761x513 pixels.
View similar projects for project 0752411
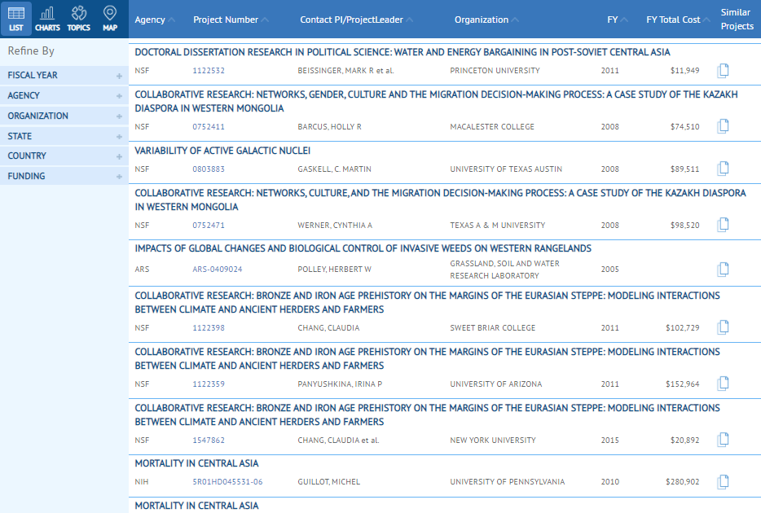pyautogui.click(x=723, y=126)
